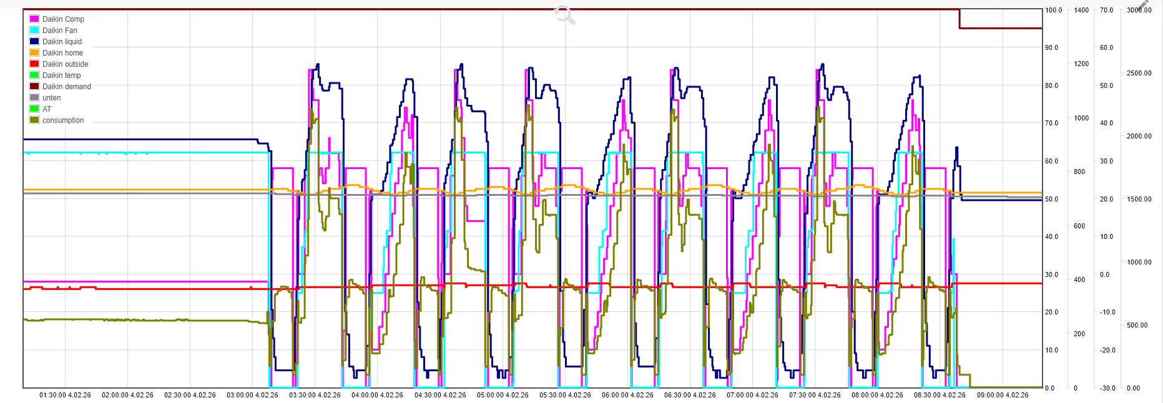Hide the Daikin liquid series via its legend label
The height and width of the screenshot is (403, 1163).
(62, 42)
